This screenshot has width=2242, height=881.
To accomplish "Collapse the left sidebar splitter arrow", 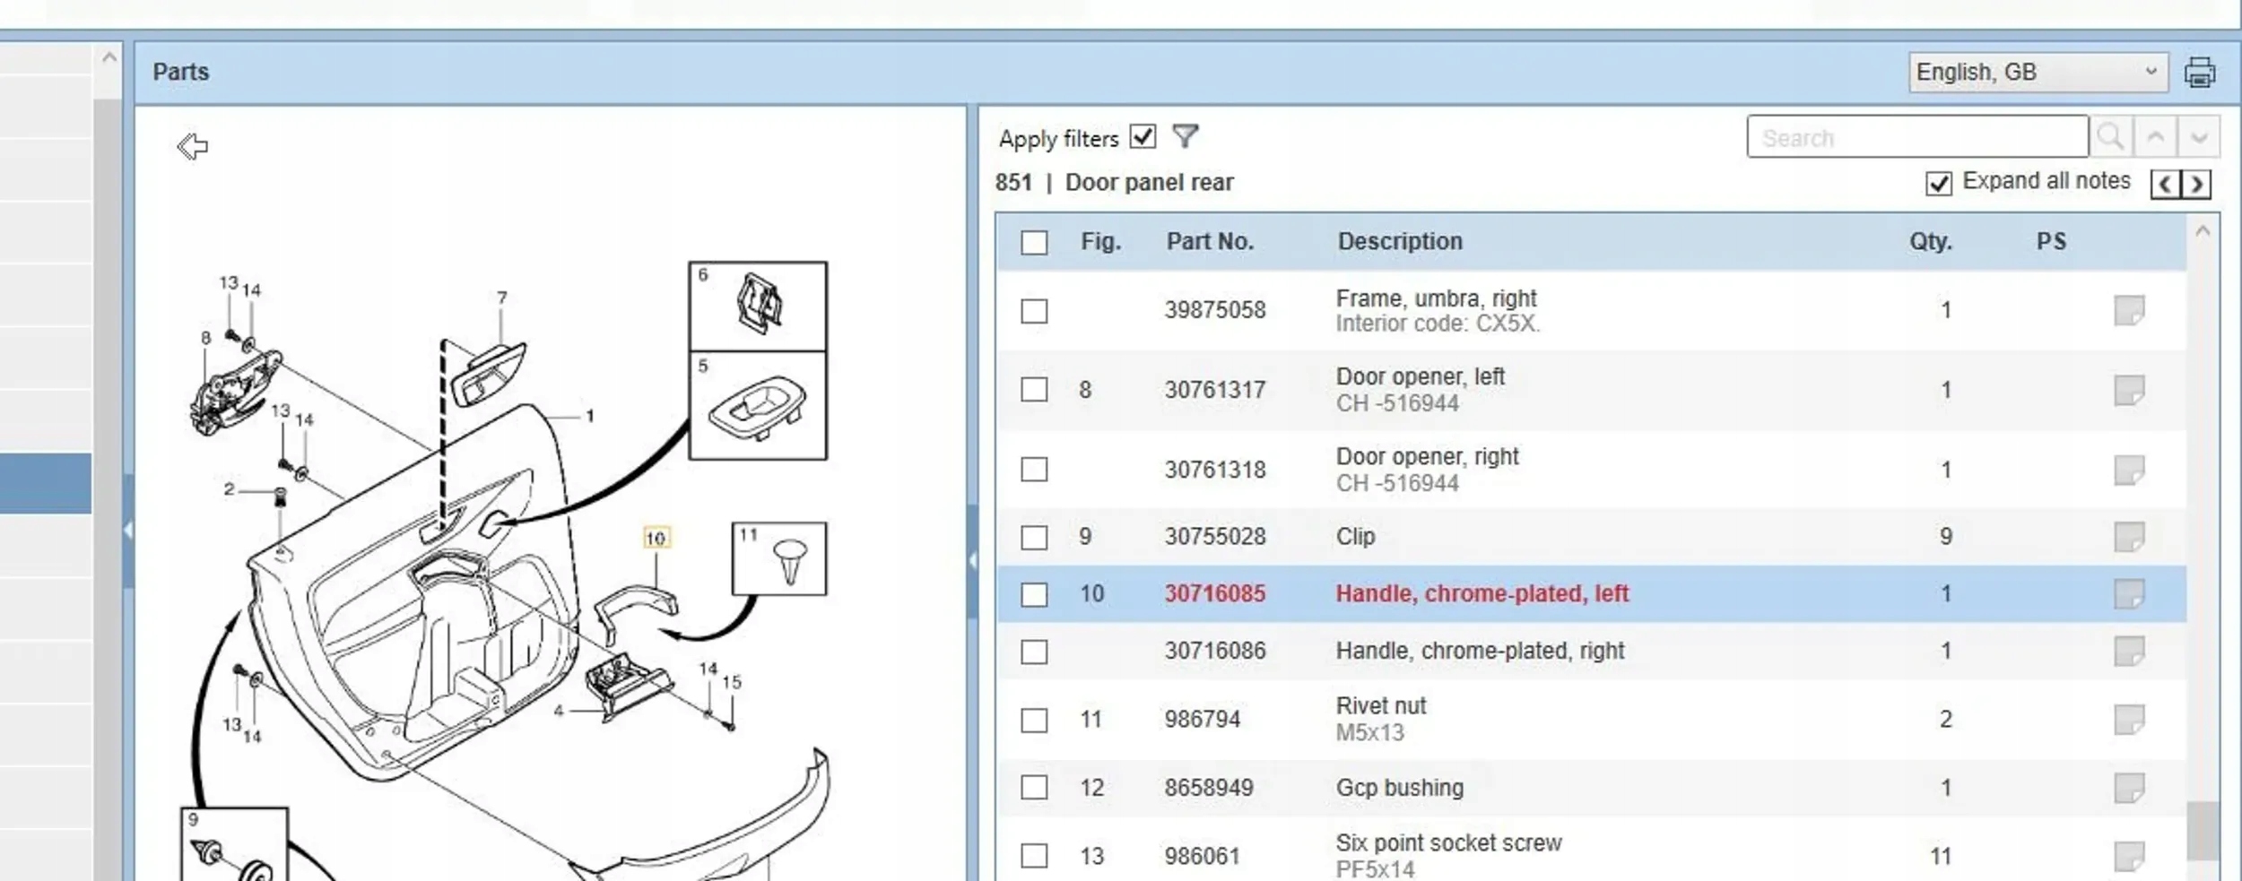I will 128,531.
